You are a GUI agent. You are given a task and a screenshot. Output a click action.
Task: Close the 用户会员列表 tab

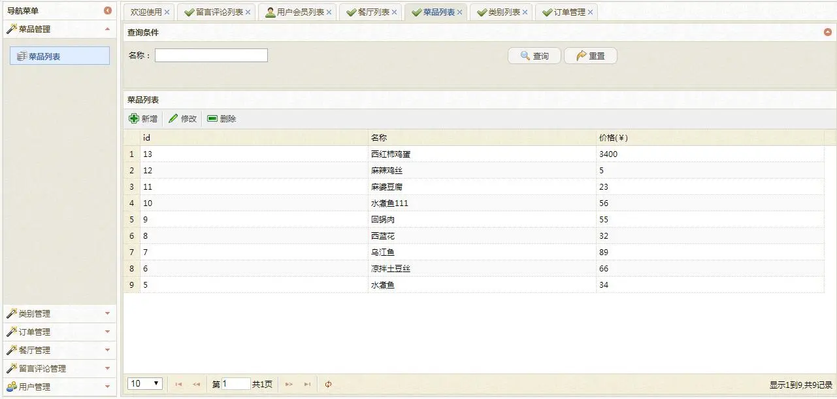pos(329,12)
